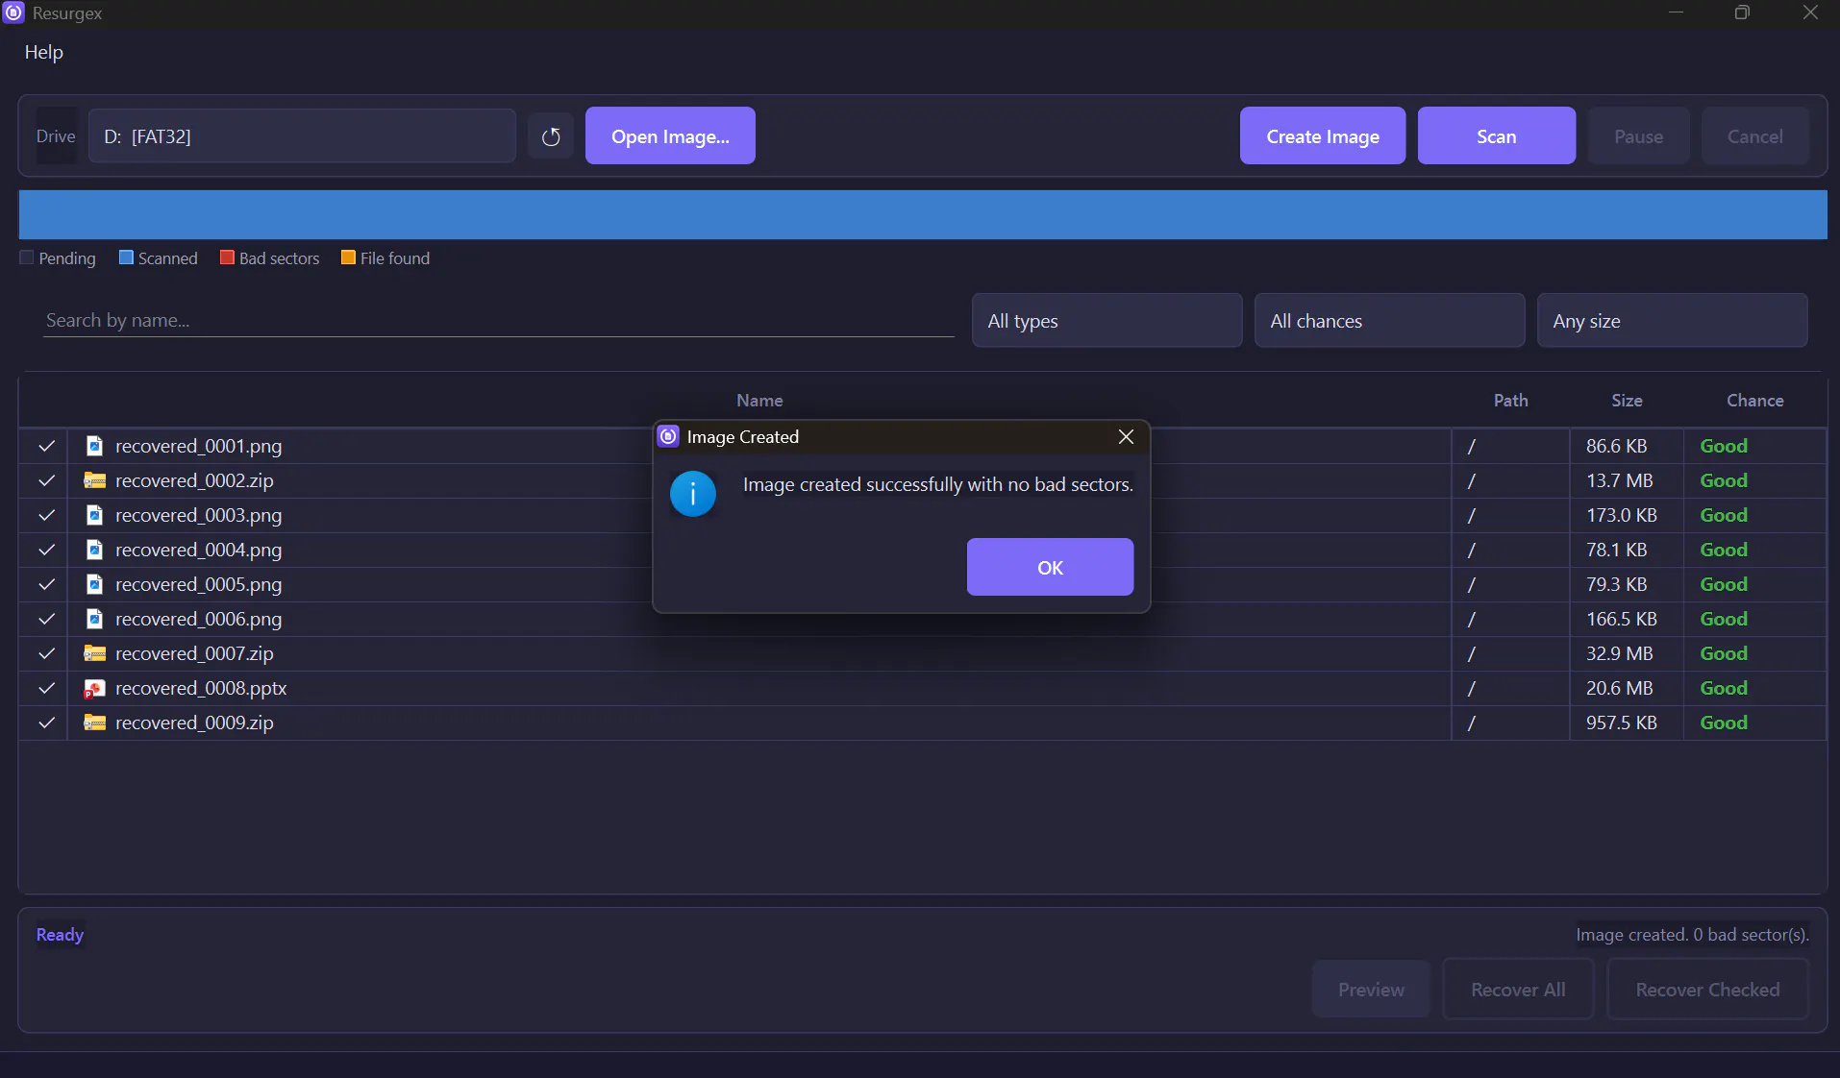Image resolution: width=1840 pixels, height=1078 pixels.
Task: Click the blue info icon in dialog
Action: 693,494
